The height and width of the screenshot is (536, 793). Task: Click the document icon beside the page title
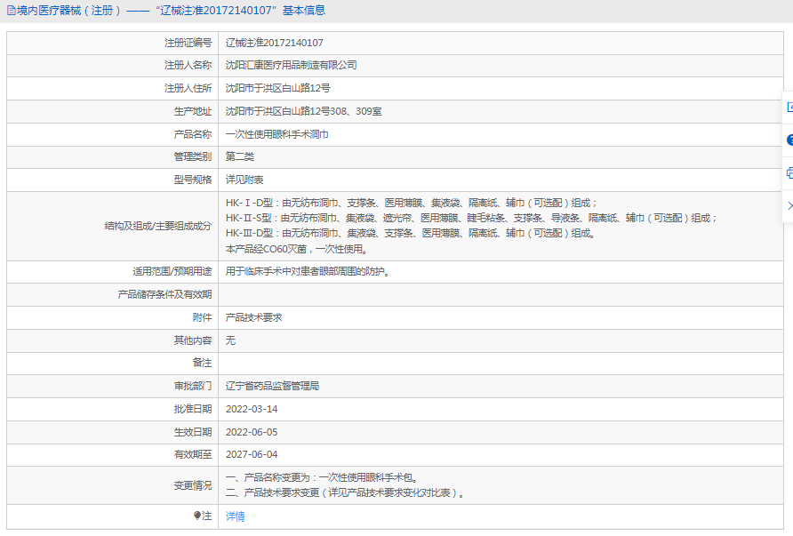tap(11, 11)
